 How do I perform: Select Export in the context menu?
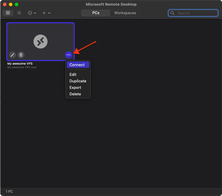coord(75,88)
